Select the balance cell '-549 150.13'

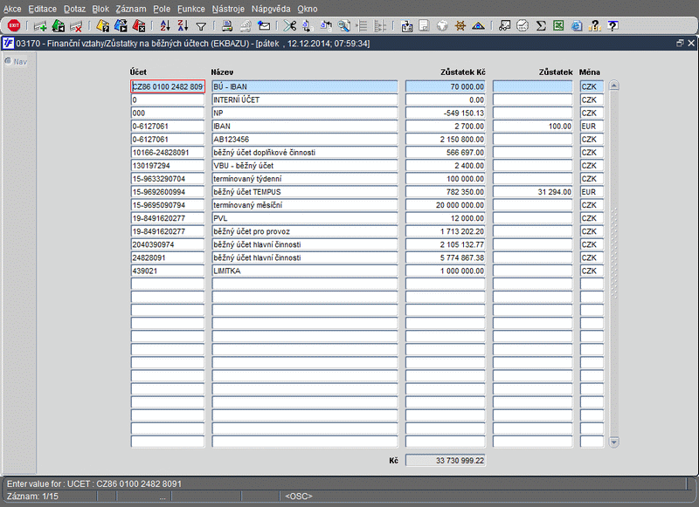[445, 113]
